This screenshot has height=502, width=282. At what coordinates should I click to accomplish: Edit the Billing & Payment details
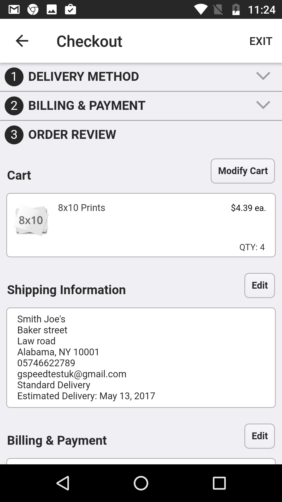(259, 436)
